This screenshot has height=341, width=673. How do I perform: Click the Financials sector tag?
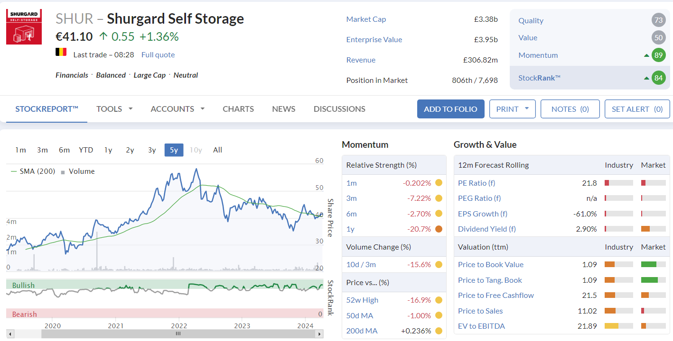coord(72,75)
